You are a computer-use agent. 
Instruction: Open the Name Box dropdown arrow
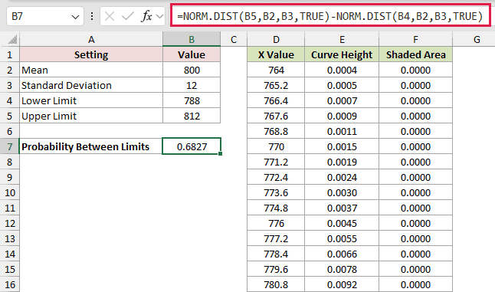[75, 17]
